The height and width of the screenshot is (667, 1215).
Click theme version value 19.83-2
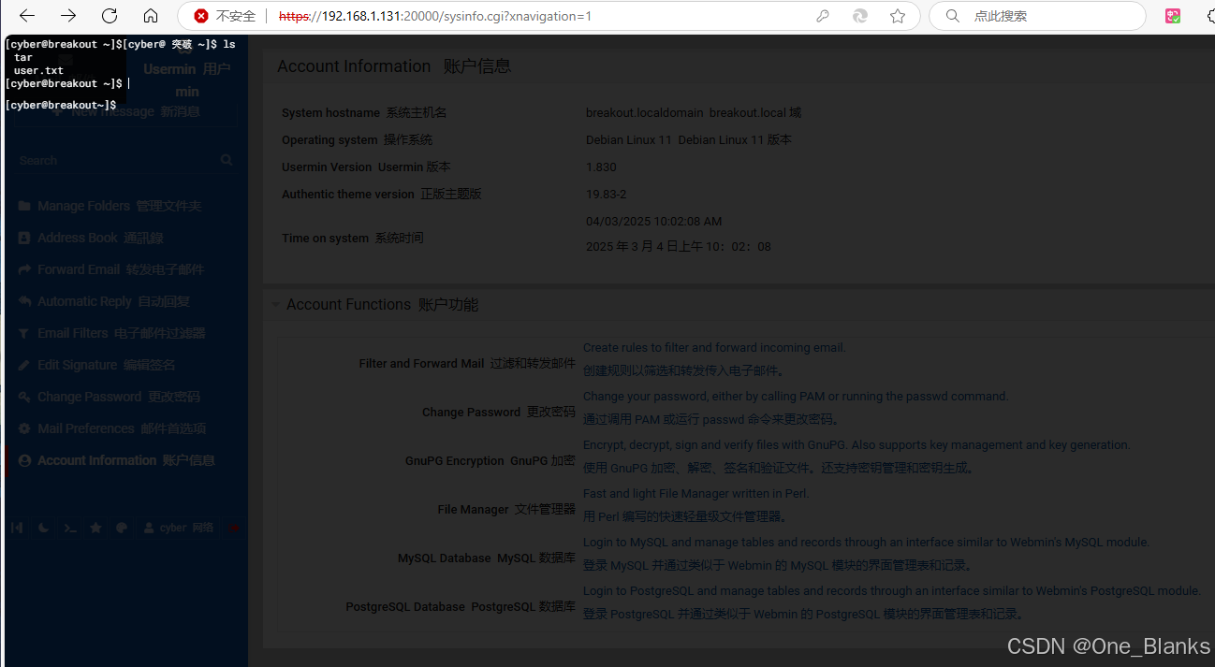pos(607,194)
